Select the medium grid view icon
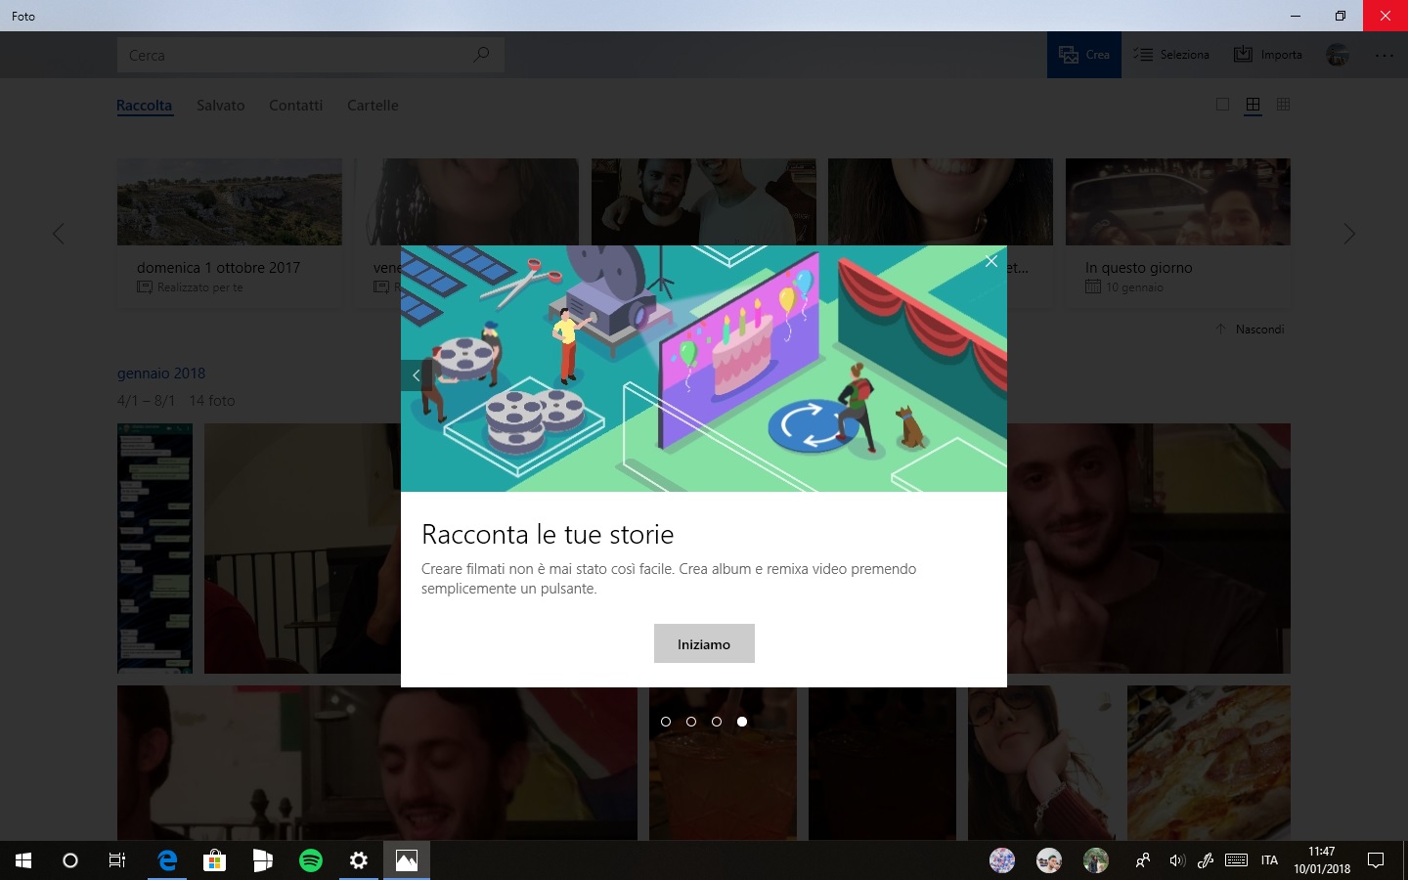 1253,105
